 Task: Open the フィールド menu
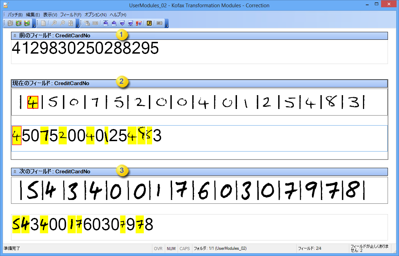click(70, 15)
